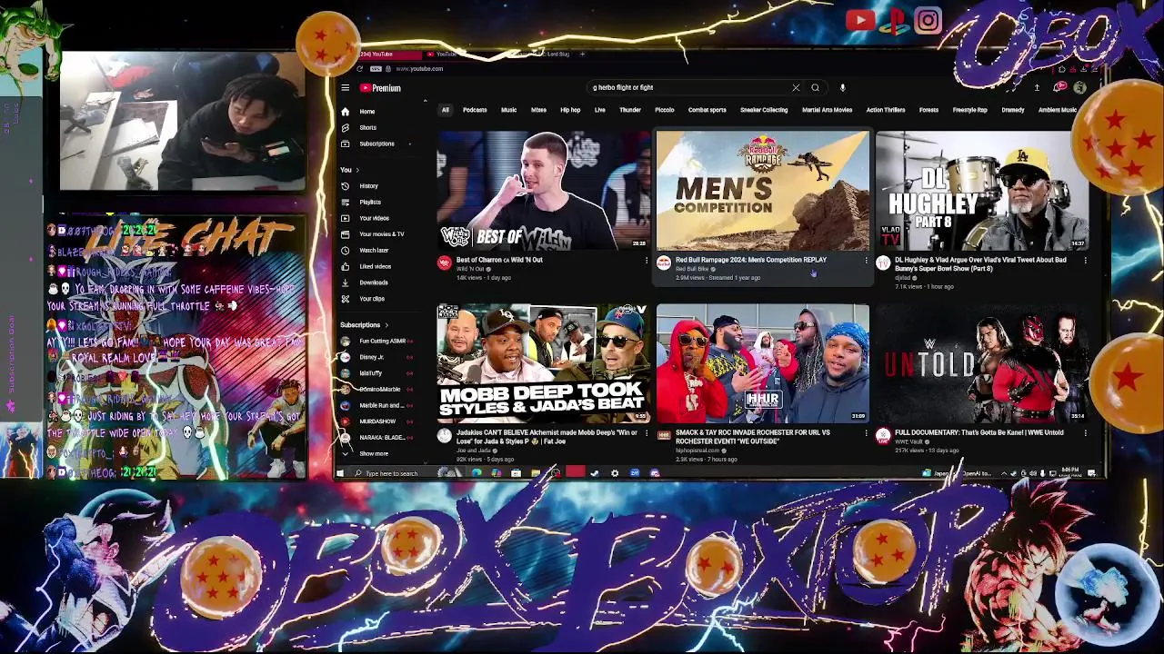The width and height of the screenshot is (1164, 654).
Task: Play WWE Untold Kane documentary thumbnail
Action: pos(982,363)
